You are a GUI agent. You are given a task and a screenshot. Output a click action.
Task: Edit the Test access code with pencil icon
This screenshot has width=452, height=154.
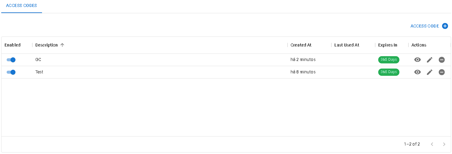tap(430, 72)
